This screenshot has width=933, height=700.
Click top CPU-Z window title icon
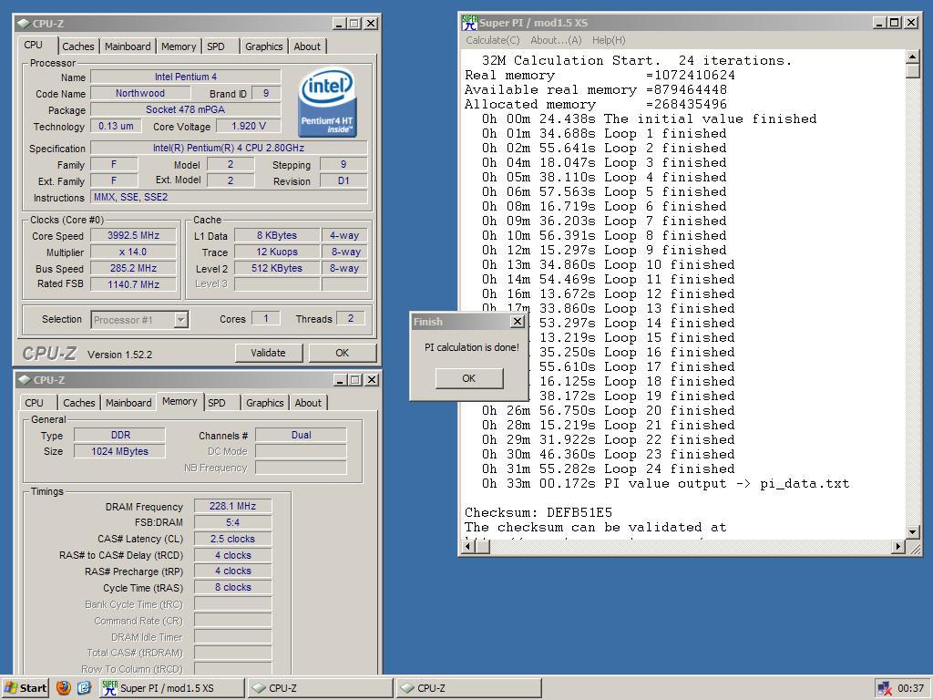(24, 23)
